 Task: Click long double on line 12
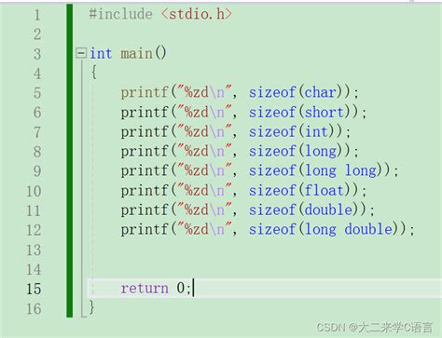tap(349, 229)
